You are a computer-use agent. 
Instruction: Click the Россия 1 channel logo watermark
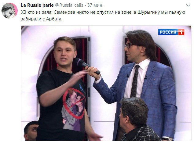171,32
